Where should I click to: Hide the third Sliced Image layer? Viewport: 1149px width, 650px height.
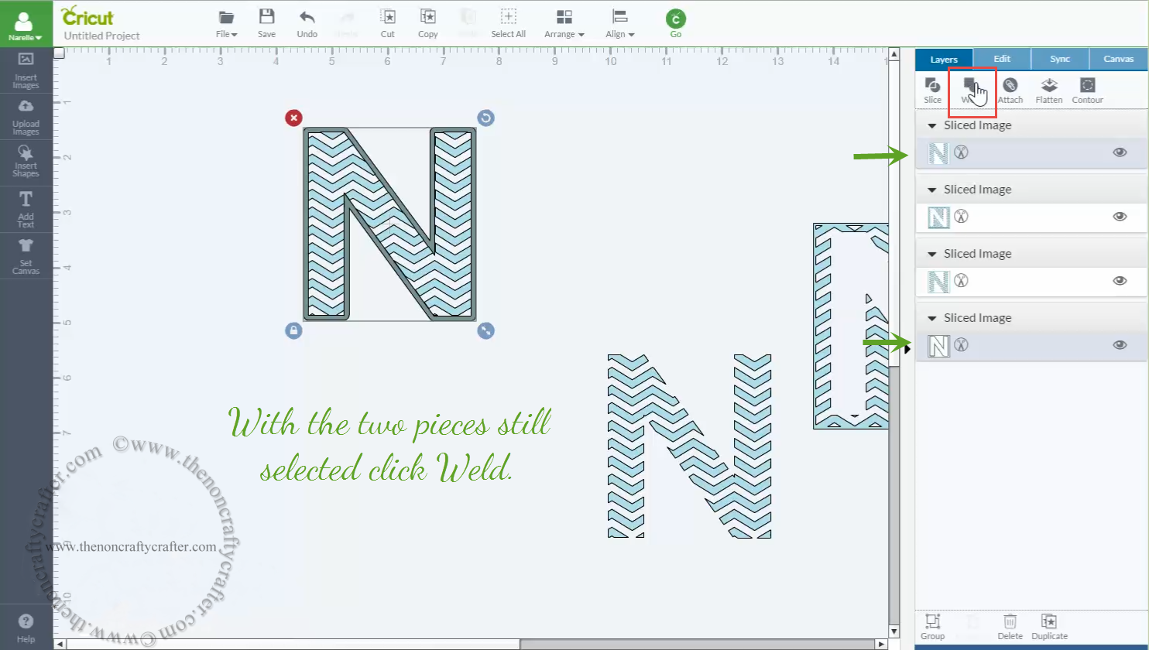[x=1120, y=281]
